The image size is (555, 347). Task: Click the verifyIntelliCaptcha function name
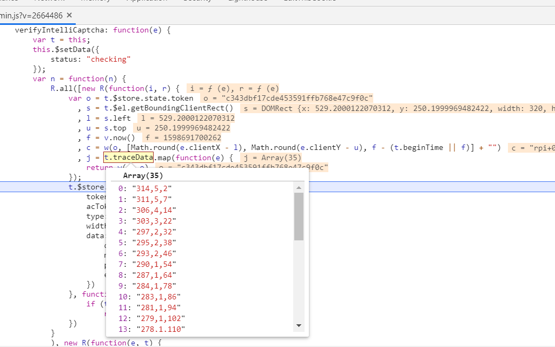pyautogui.click(x=63, y=30)
